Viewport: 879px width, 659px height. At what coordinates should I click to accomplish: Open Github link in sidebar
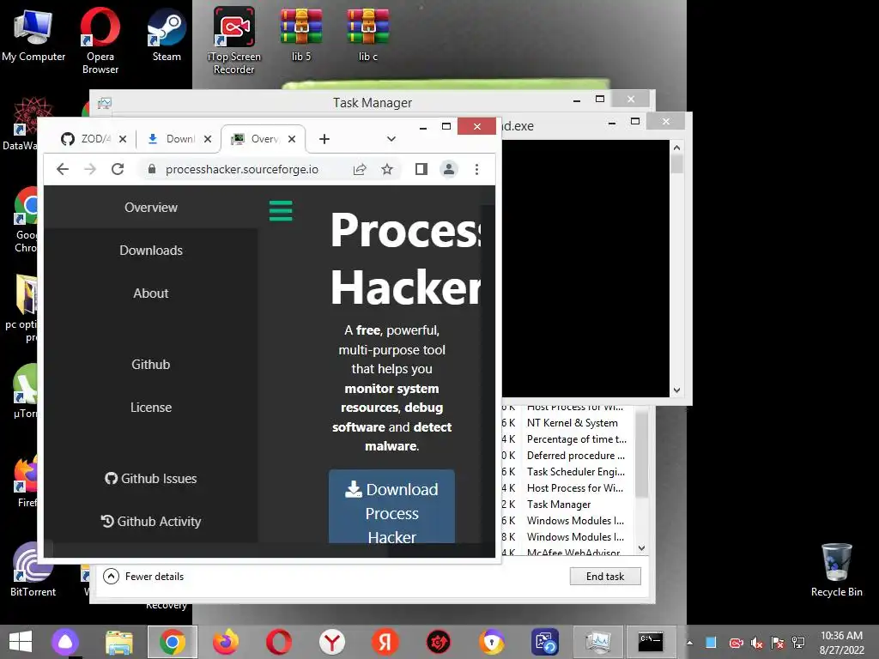pos(151,364)
